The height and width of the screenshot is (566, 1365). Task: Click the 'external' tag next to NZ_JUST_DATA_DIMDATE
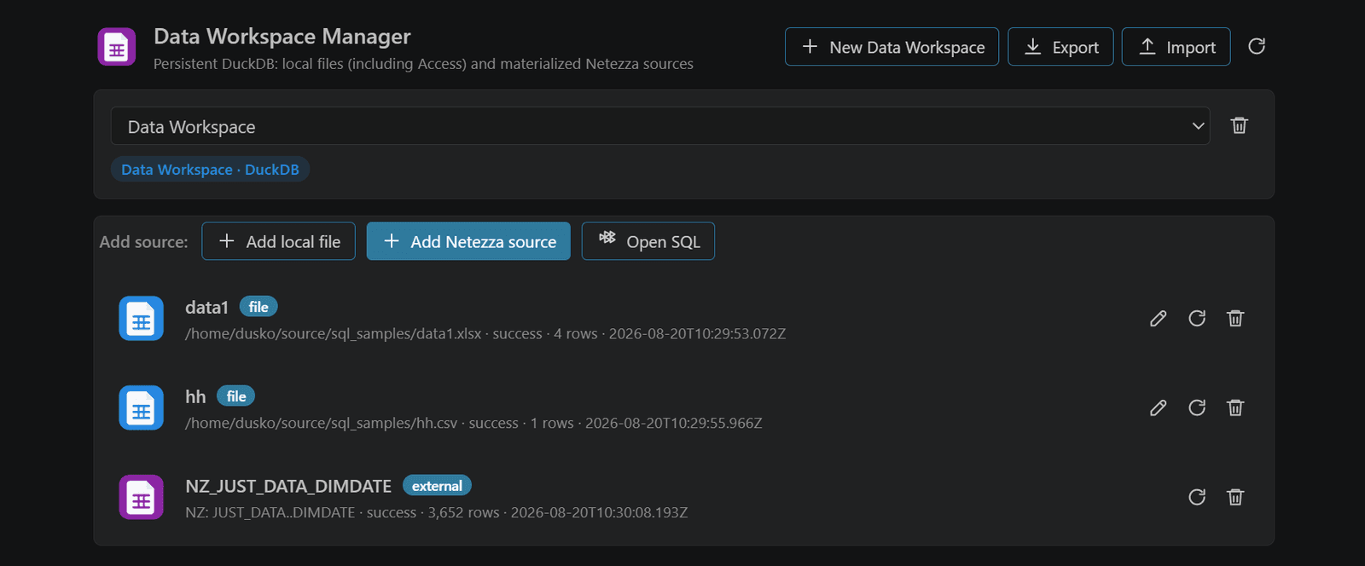437,486
